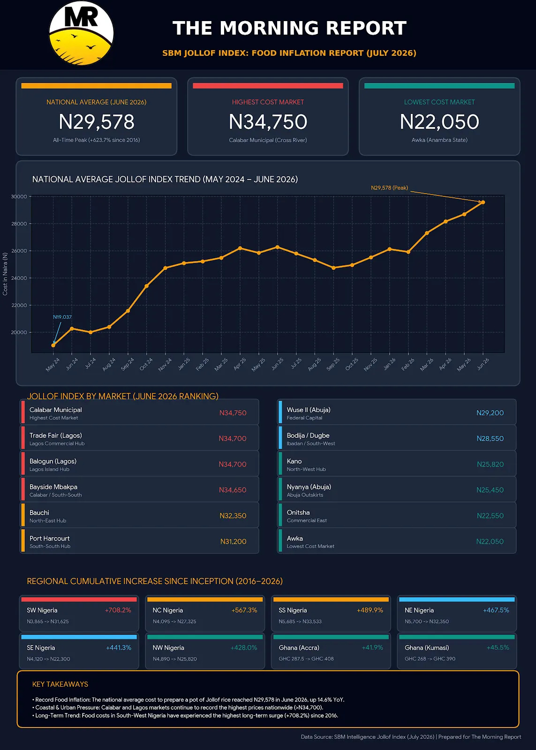Click the N29,578 (Peak) chart annotation
The width and height of the screenshot is (536, 750).
tap(389, 188)
